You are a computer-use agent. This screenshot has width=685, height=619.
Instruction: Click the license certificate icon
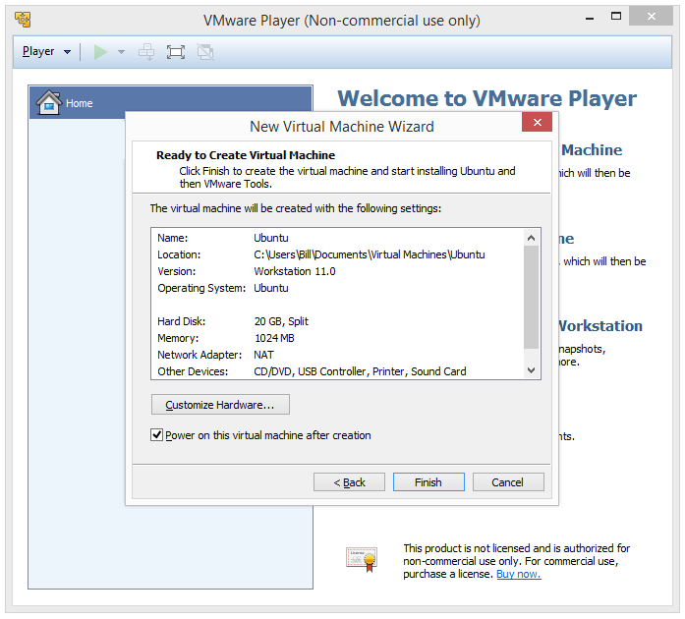click(x=362, y=559)
